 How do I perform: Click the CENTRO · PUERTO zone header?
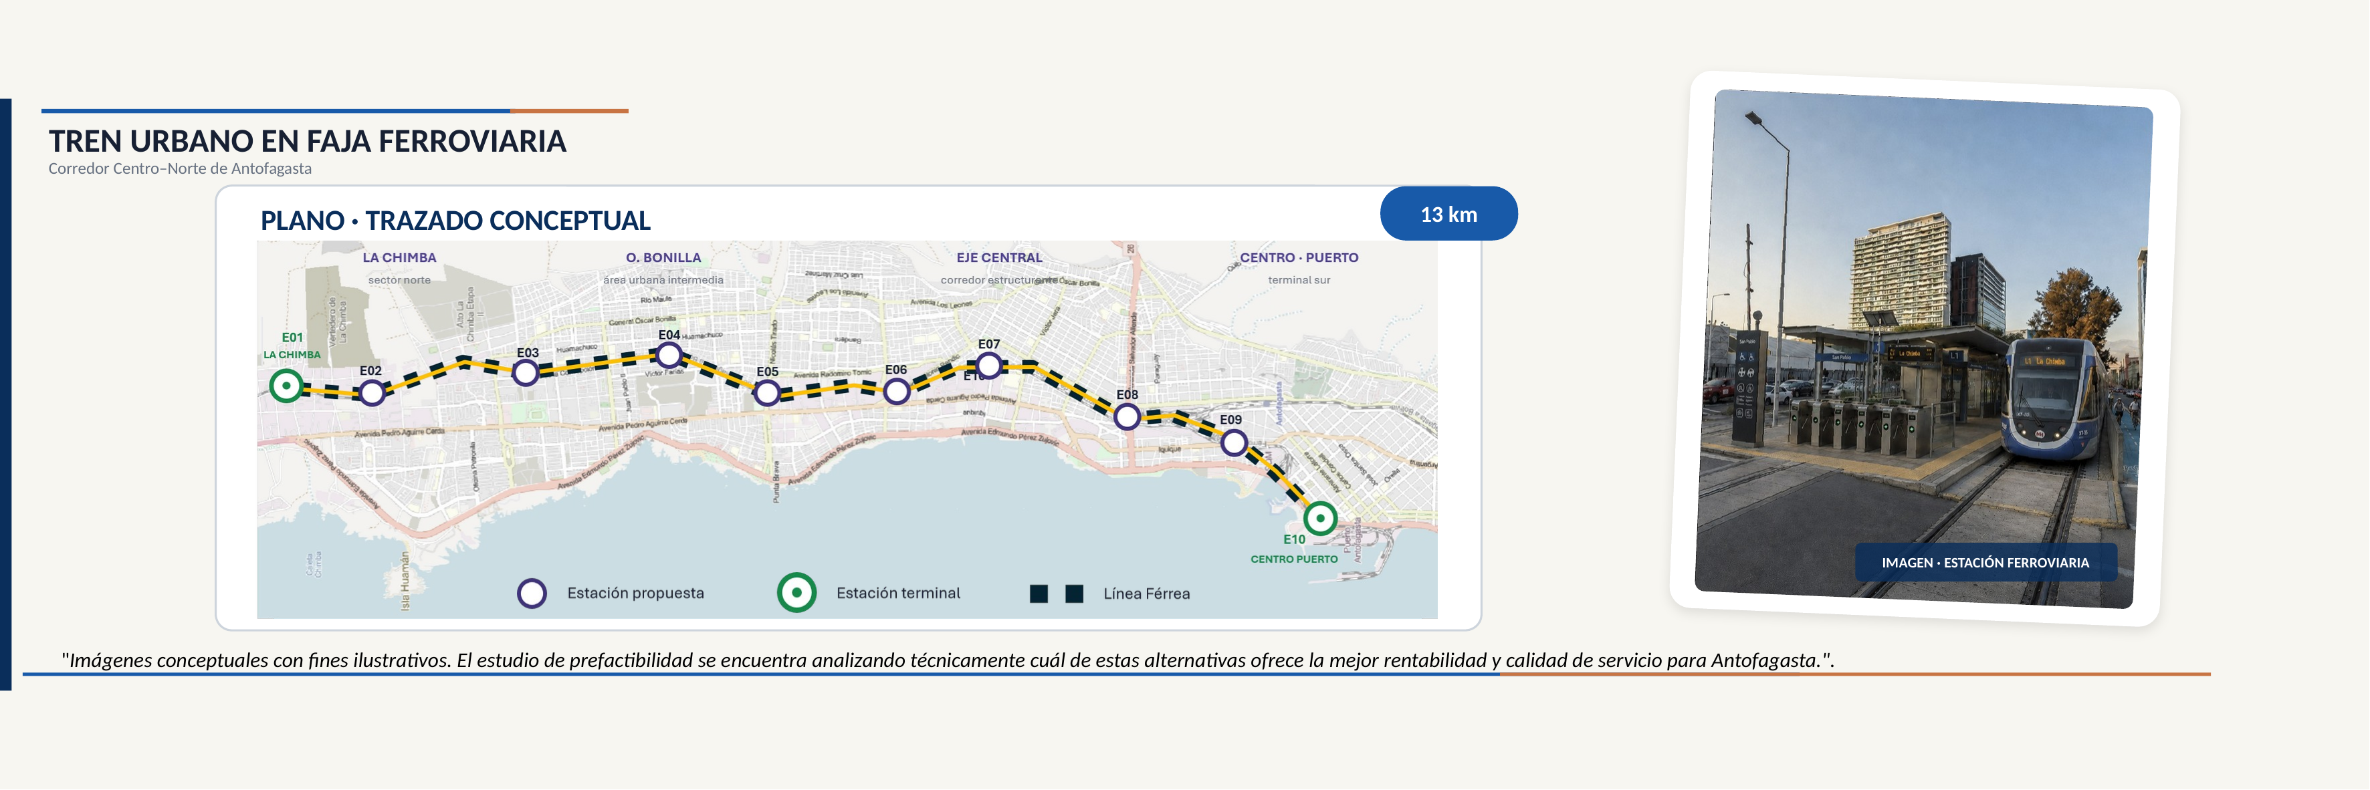pyautogui.click(x=1299, y=257)
